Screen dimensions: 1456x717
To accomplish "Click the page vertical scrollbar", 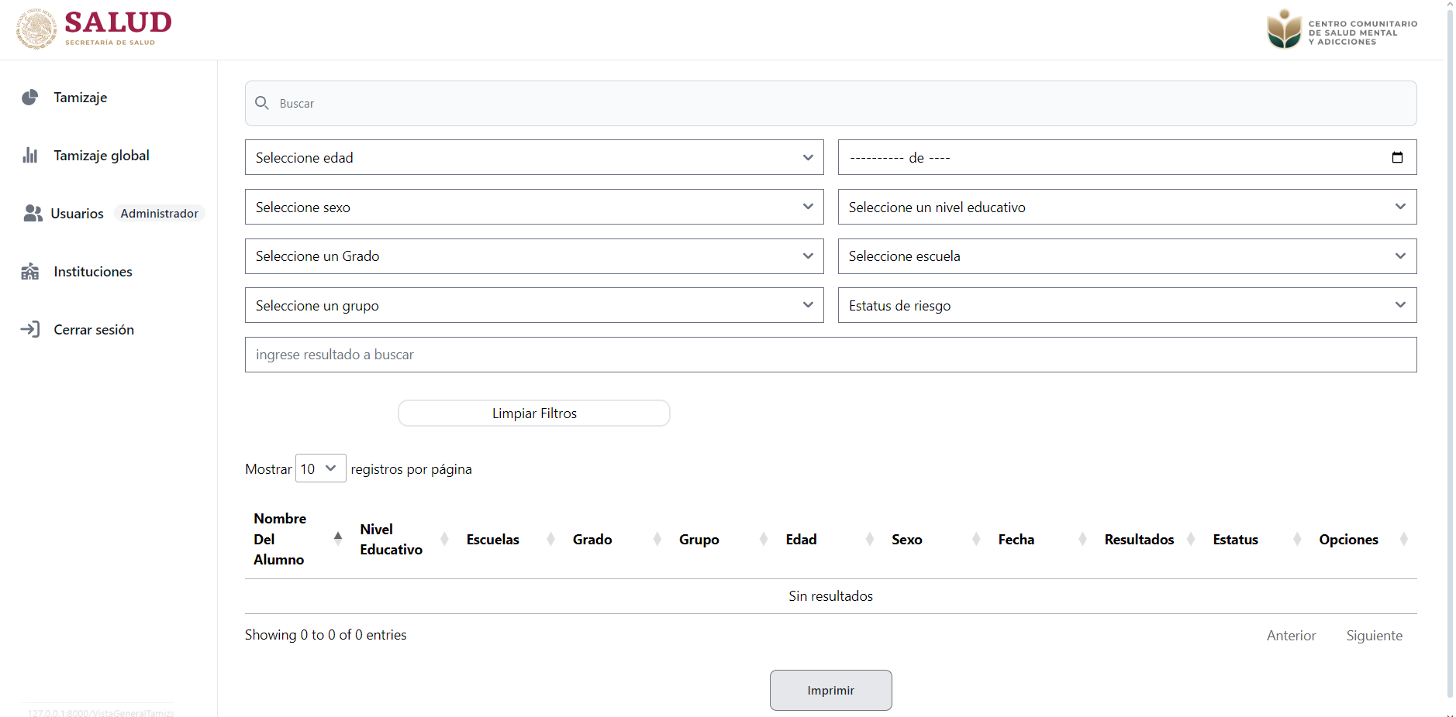I will click(1450, 348).
